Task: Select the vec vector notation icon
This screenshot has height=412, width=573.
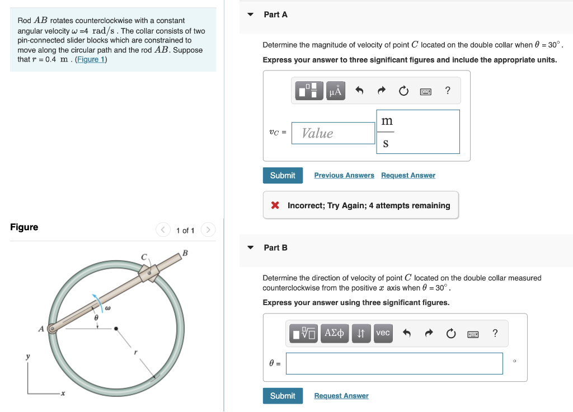Action: coord(383,333)
